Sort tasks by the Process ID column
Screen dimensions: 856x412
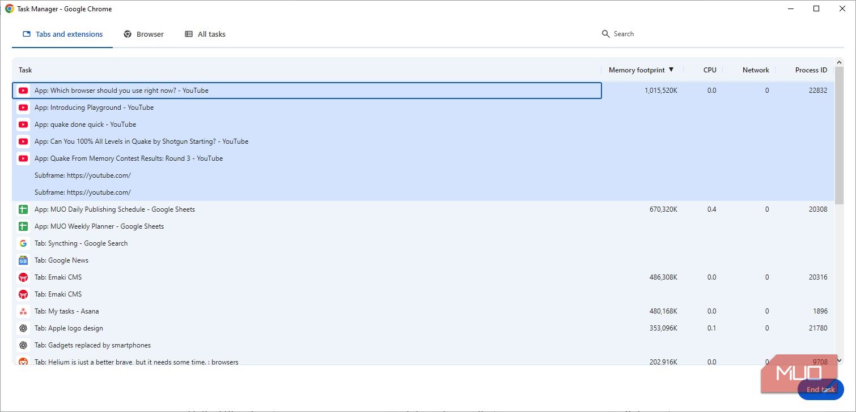[x=811, y=70]
